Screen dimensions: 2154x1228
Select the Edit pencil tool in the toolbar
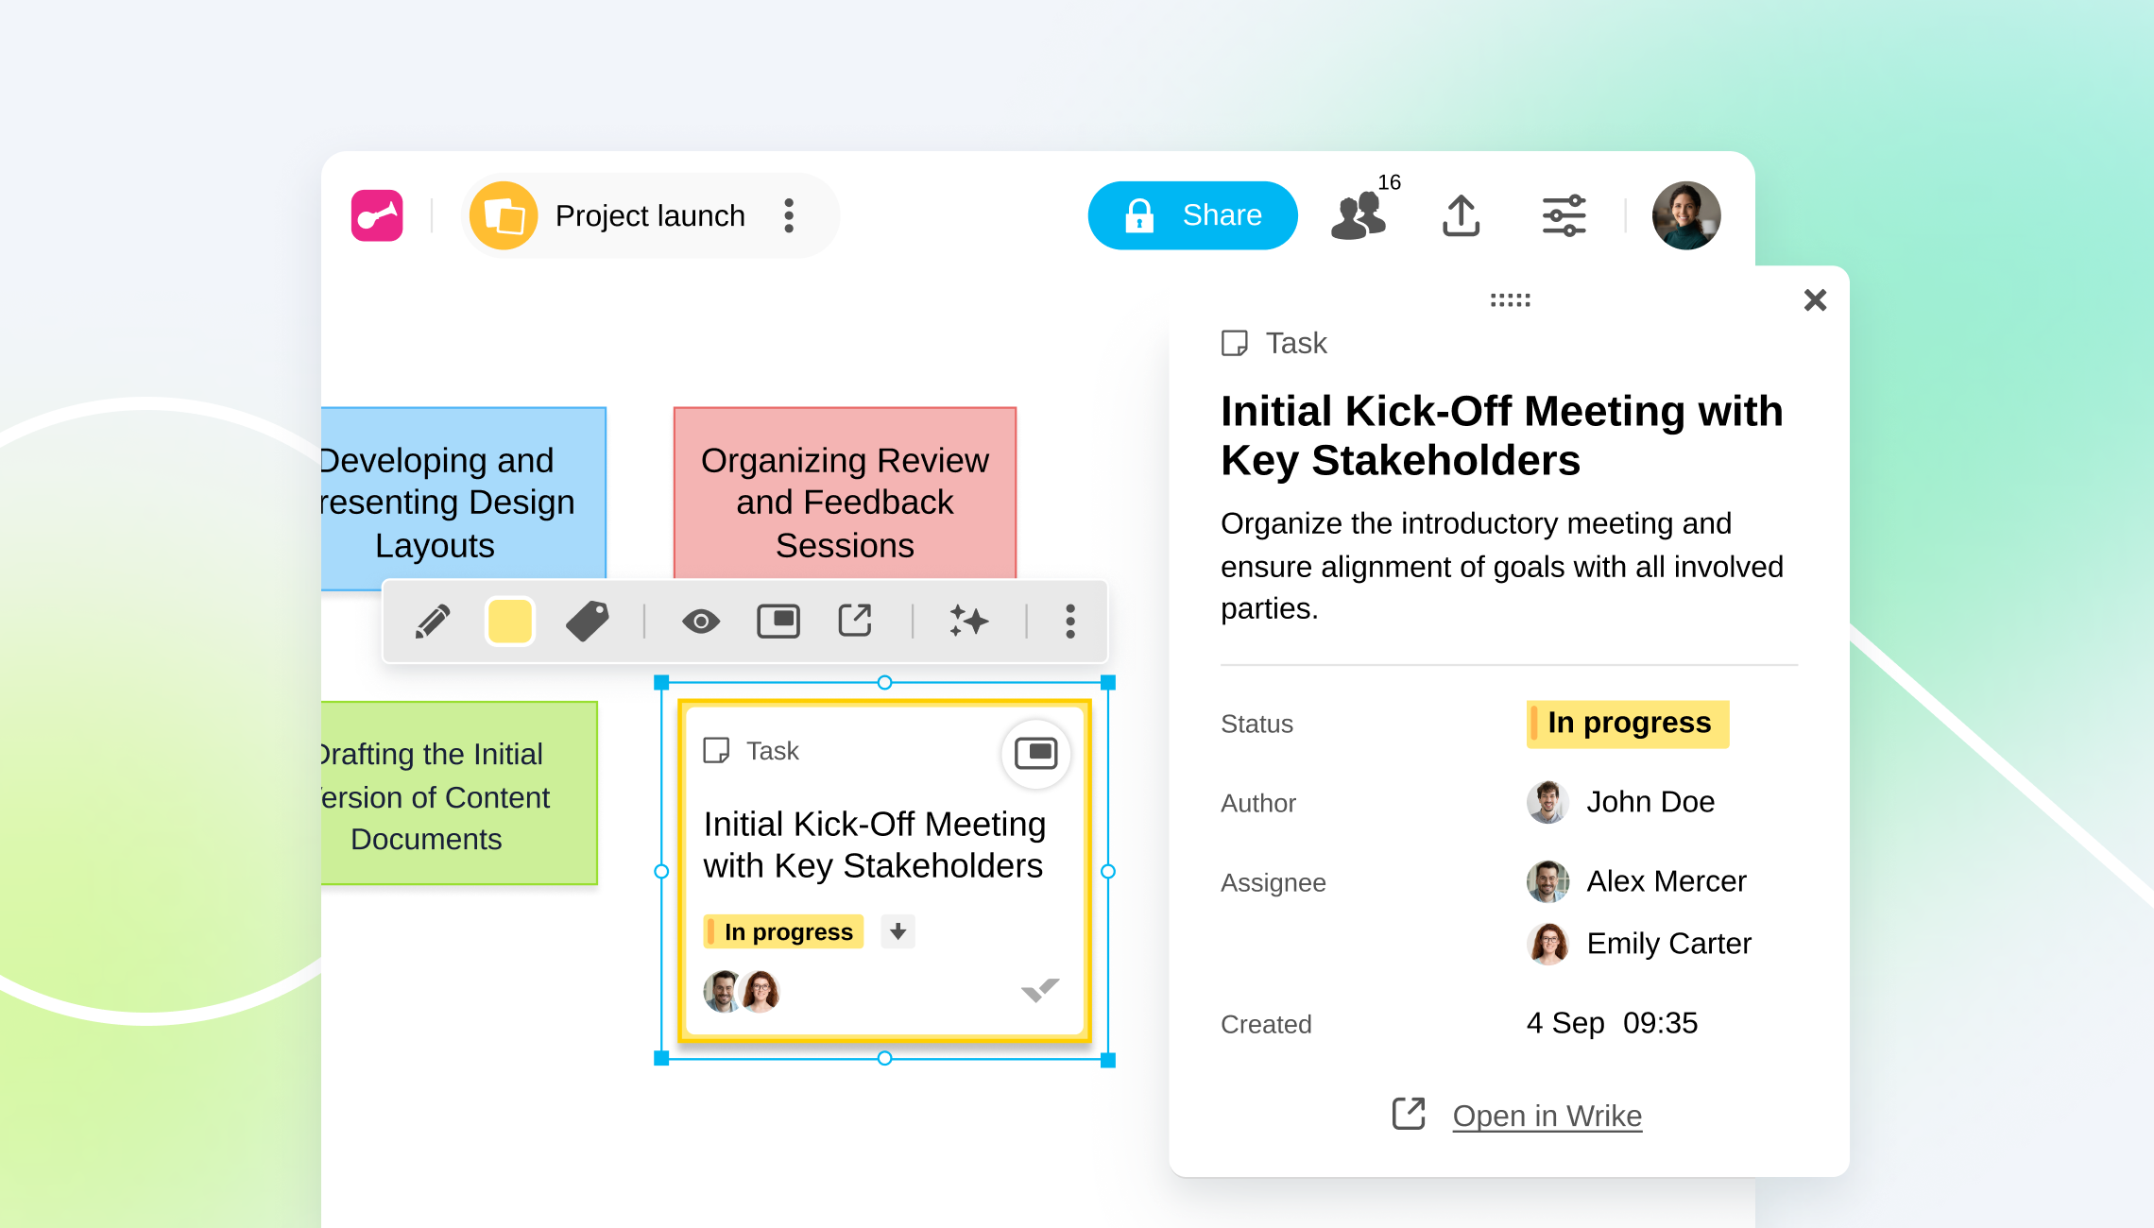point(435,622)
